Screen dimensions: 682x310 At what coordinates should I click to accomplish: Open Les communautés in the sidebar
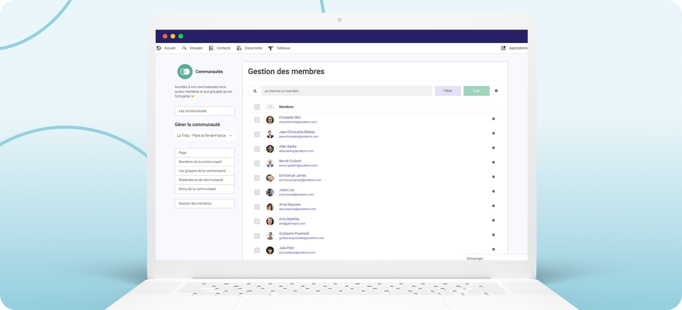[205, 111]
